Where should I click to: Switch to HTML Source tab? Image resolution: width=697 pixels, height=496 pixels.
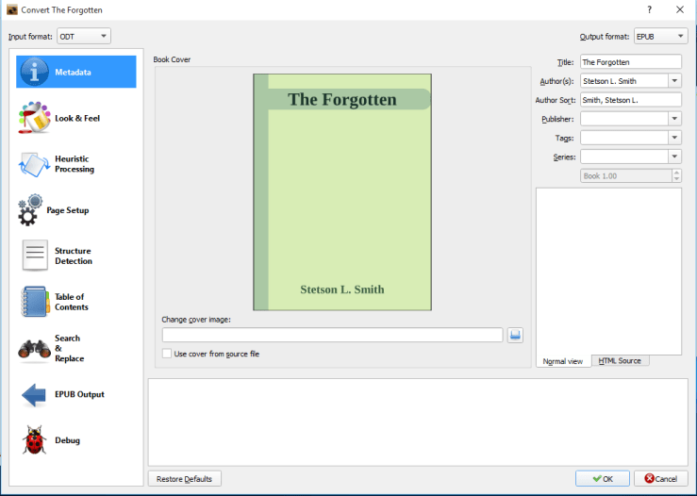pos(620,361)
